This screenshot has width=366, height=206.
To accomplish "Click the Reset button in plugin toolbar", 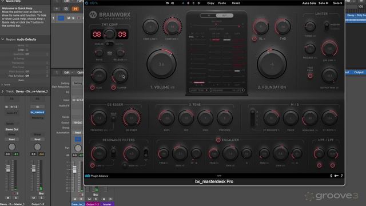I will [236, 3].
